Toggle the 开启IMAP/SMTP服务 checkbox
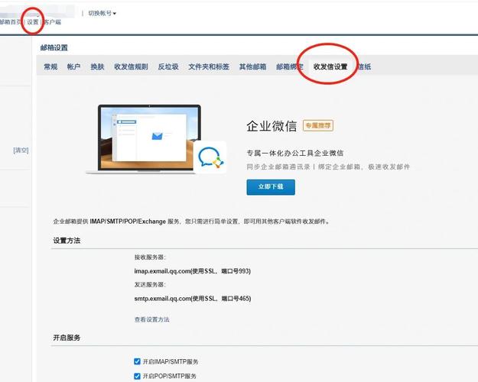The image size is (478, 382). (x=137, y=361)
